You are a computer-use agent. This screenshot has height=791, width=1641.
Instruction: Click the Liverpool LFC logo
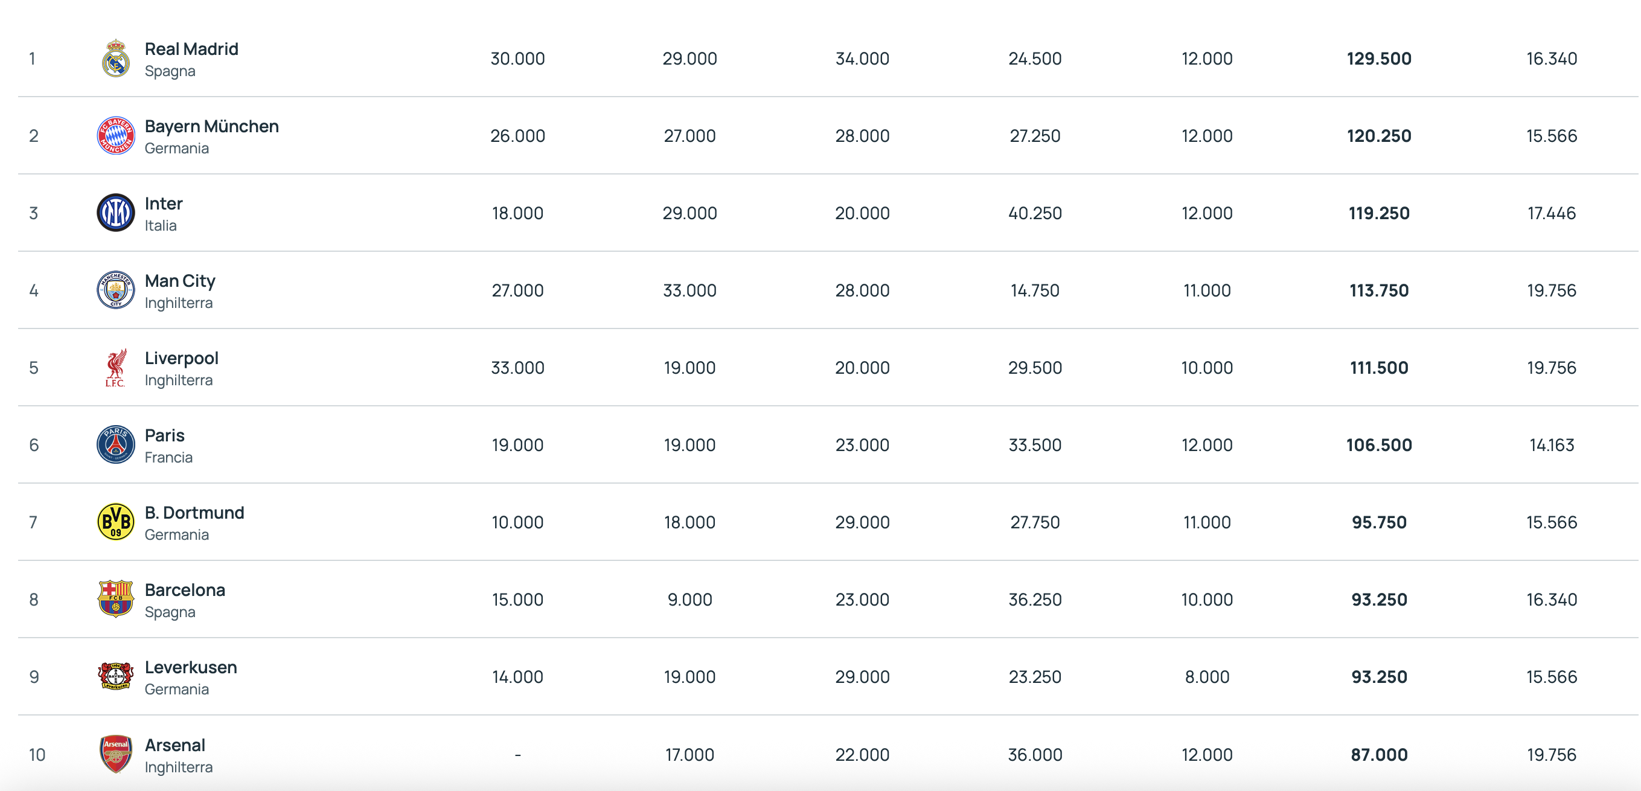tap(115, 368)
